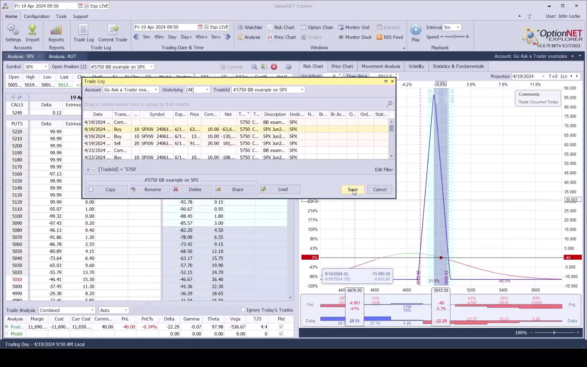Open the Support ribbon tab

pos(81,16)
